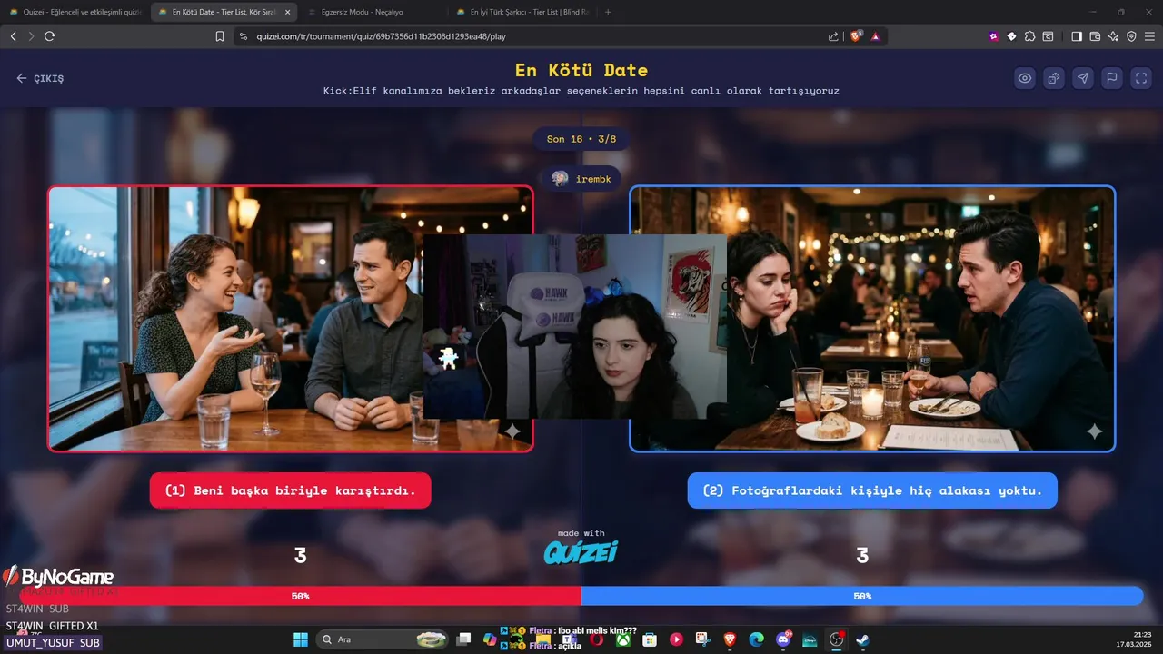Click the taskbar search box Ara
The image size is (1163, 654).
(x=383, y=639)
